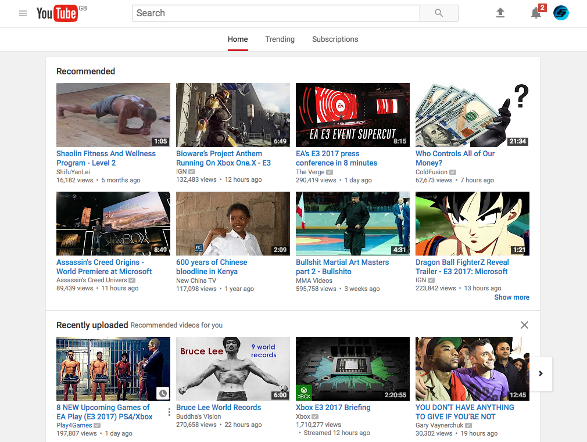Click the Bruce Lee 9 world records thumbnail
The height and width of the screenshot is (442, 587).
[x=233, y=369]
